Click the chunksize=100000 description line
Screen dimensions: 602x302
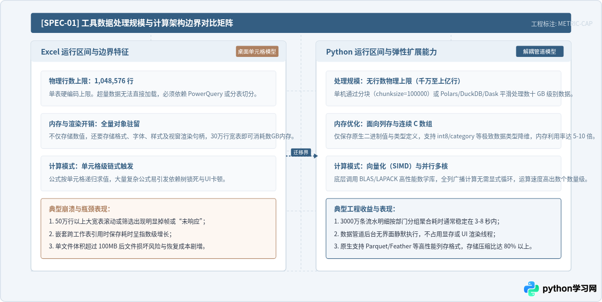[454, 94]
